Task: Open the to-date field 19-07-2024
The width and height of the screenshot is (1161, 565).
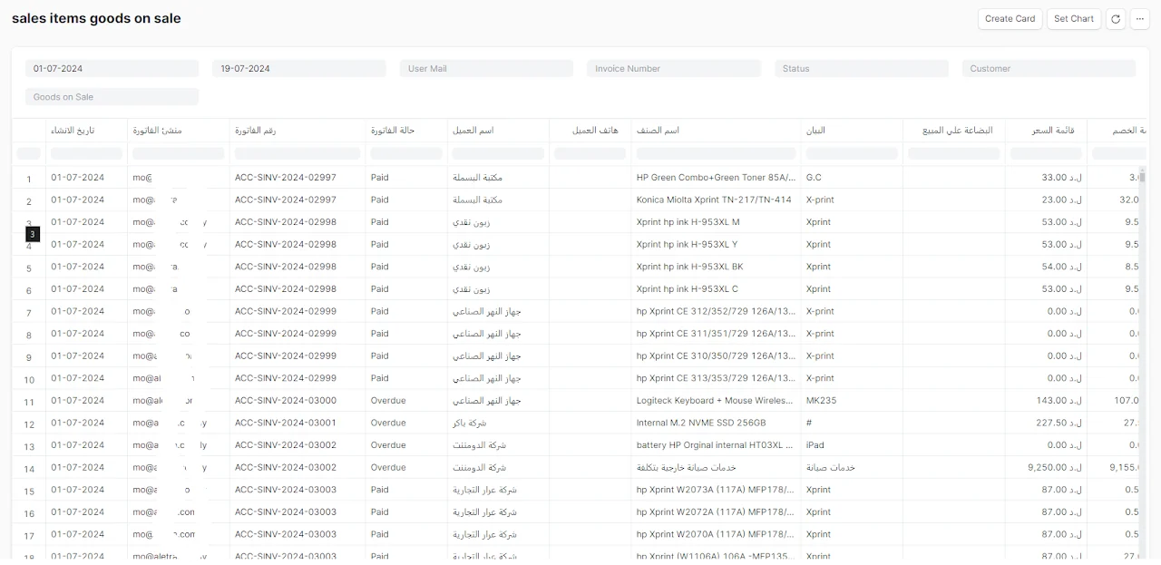Action: click(299, 68)
